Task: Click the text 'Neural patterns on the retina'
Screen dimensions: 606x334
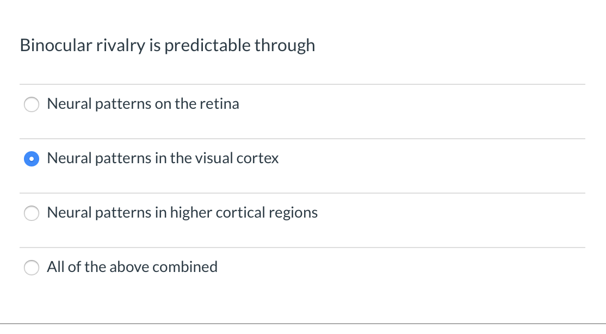Action: point(143,104)
